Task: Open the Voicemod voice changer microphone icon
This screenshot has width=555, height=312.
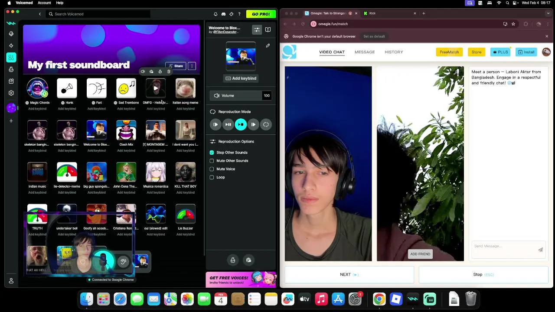Action: [11, 34]
